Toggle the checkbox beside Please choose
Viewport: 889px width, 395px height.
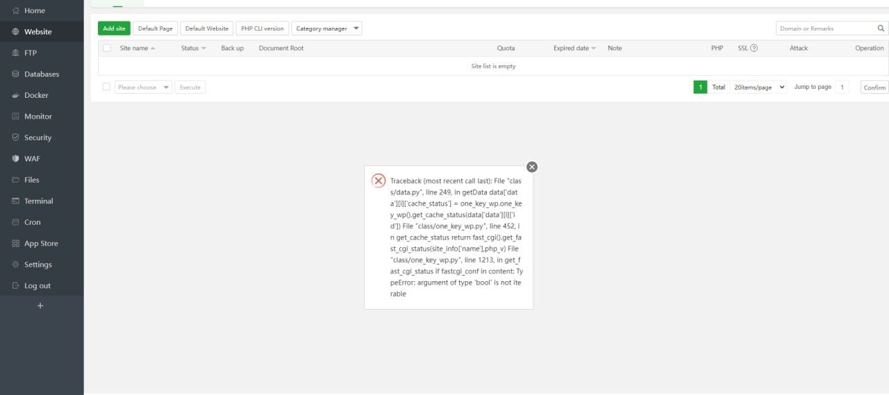click(x=106, y=87)
